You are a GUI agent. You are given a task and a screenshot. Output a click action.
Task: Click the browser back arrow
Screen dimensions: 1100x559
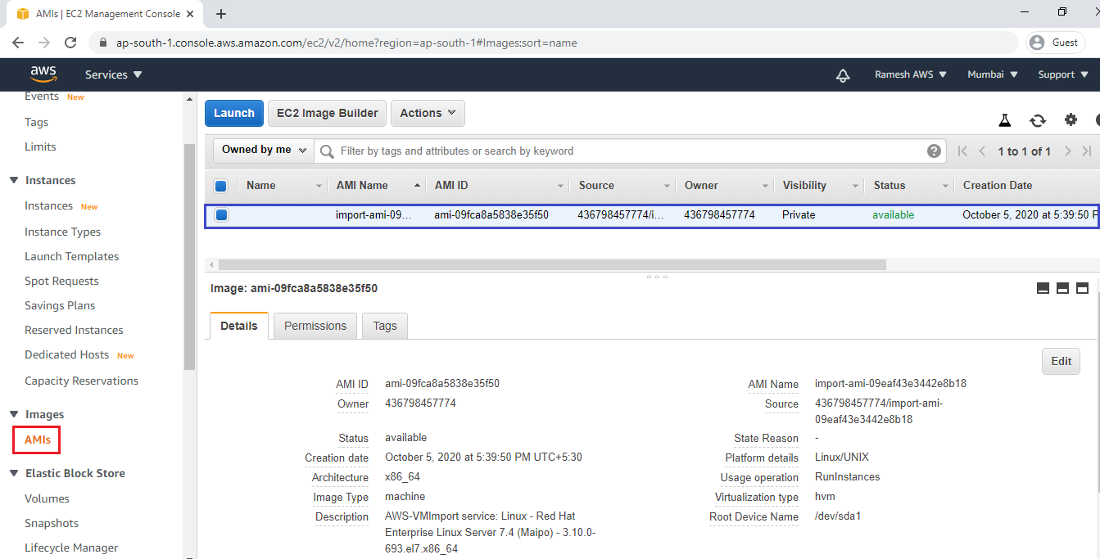tap(18, 43)
